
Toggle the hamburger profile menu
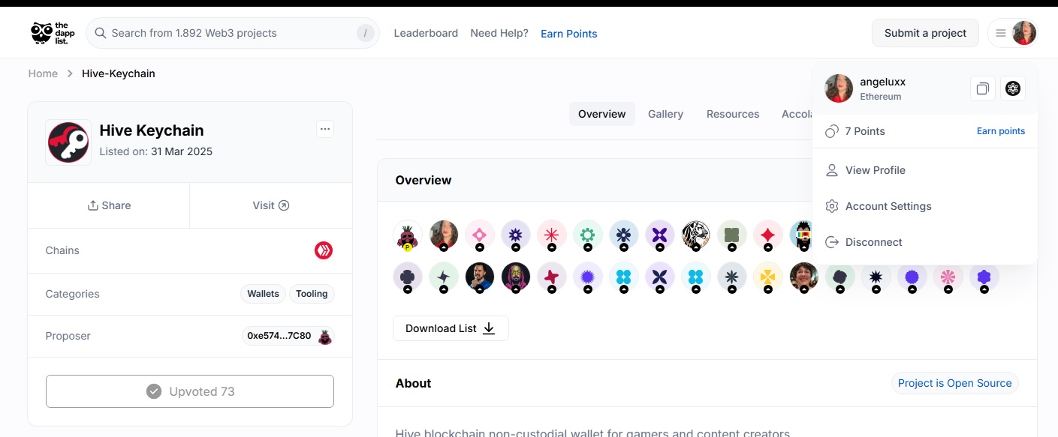tap(1001, 33)
